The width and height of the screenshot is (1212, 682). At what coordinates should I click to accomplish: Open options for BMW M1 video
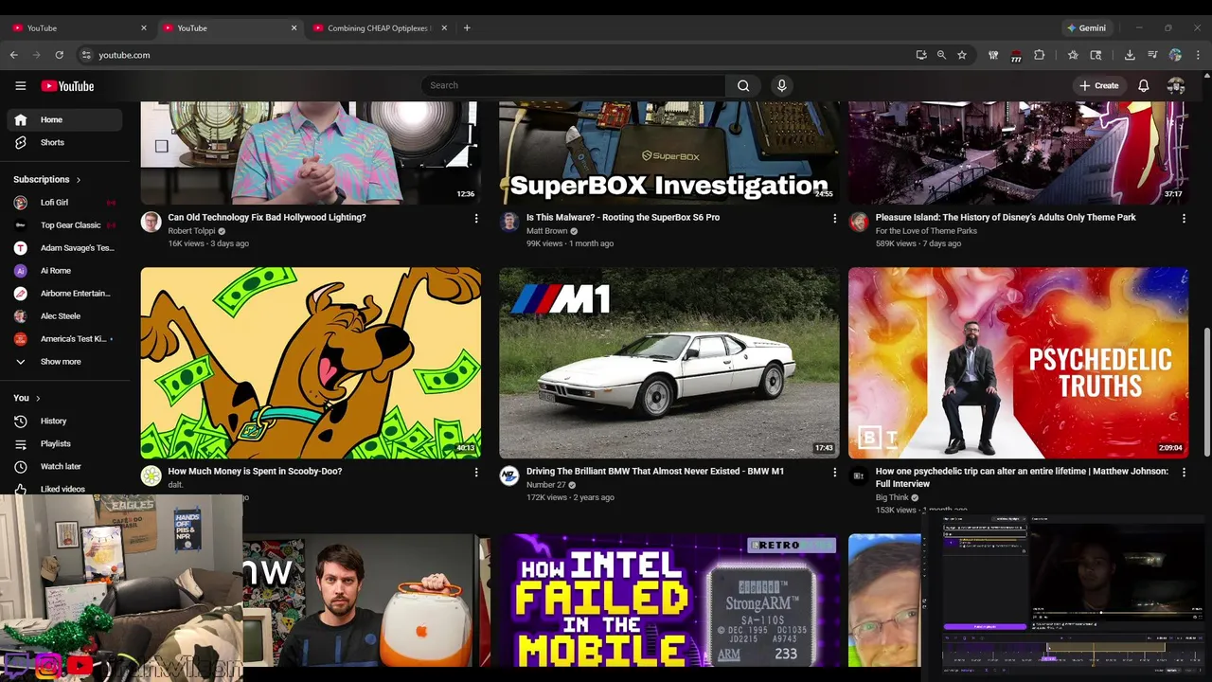pos(834,472)
